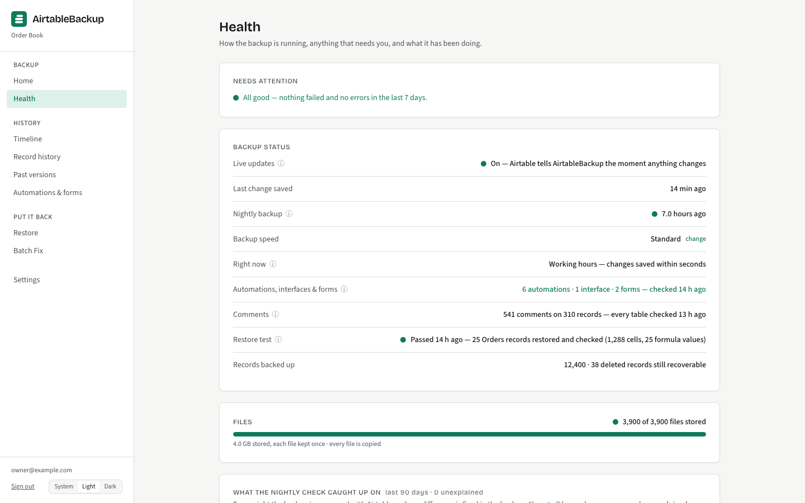Click the '4.0 GB stored' caption
This screenshot has height=503, width=805.
point(307,444)
